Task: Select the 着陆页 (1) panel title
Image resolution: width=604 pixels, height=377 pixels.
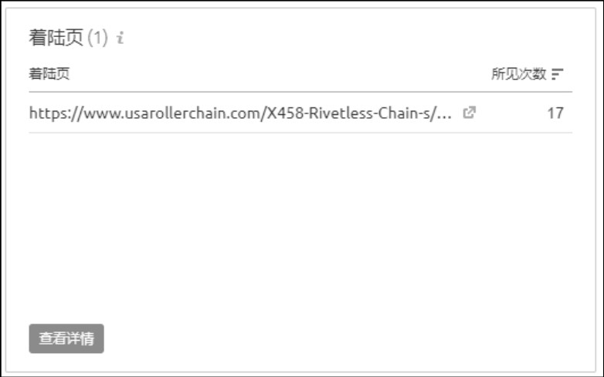Action: [x=68, y=38]
